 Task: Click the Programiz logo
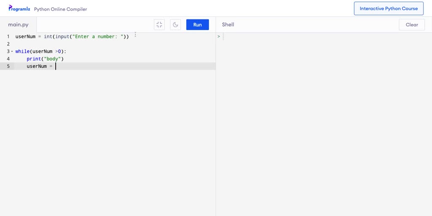coord(19,8)
